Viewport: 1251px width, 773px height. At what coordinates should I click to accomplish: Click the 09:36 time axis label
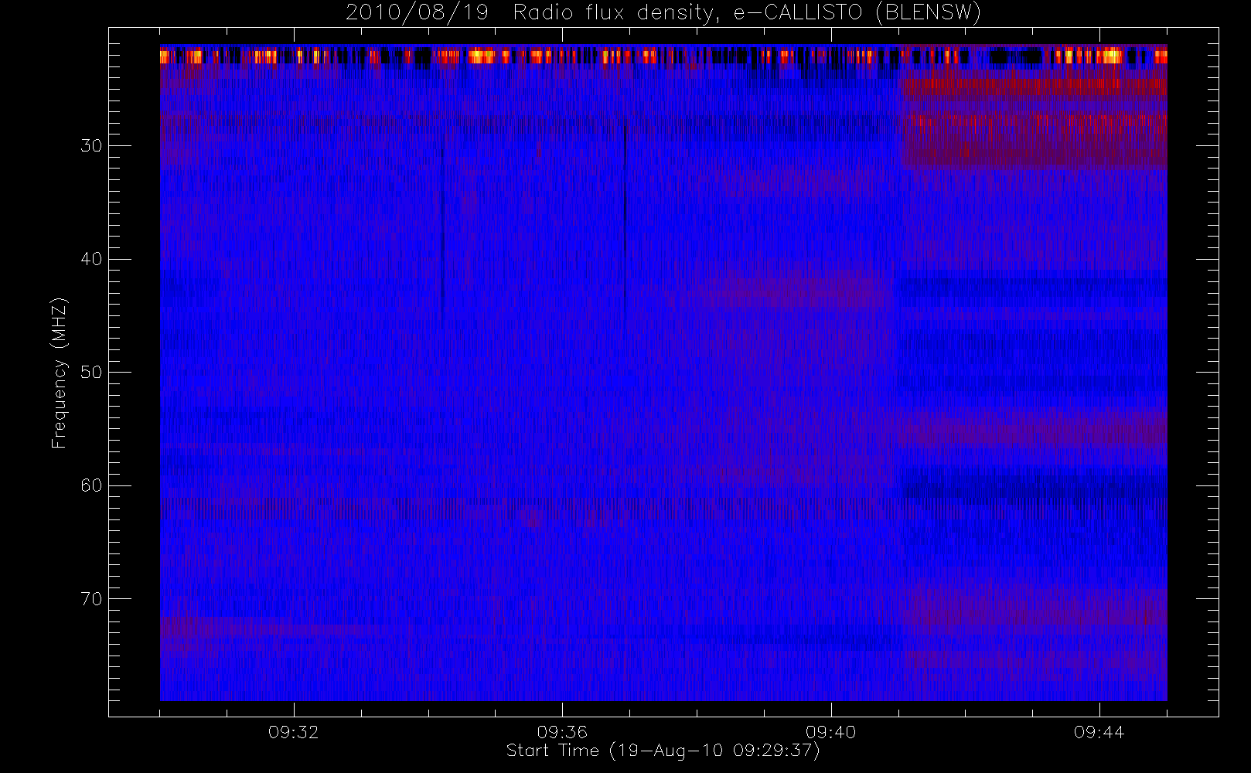pyautogui.click(x=562, y=732)
